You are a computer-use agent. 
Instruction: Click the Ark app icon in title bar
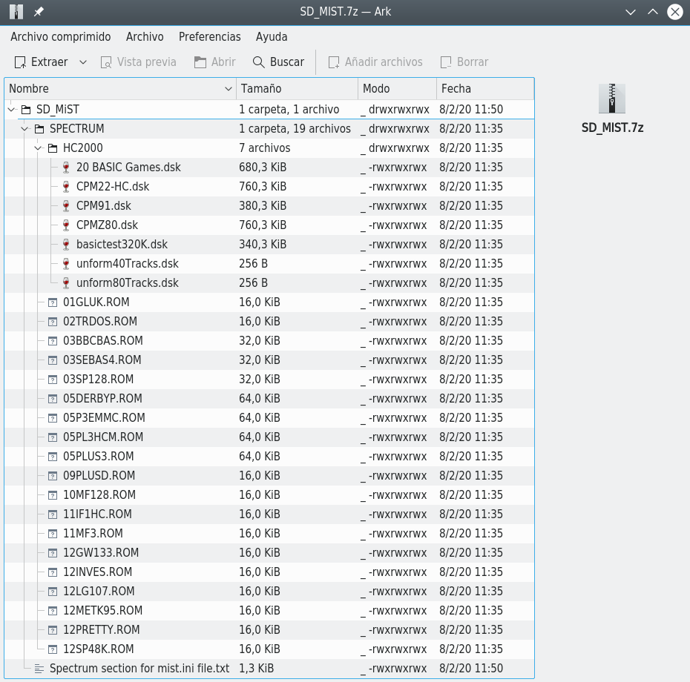click(x=16, y=12)
